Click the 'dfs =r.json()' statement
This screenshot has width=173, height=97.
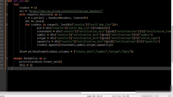(35, 21)
